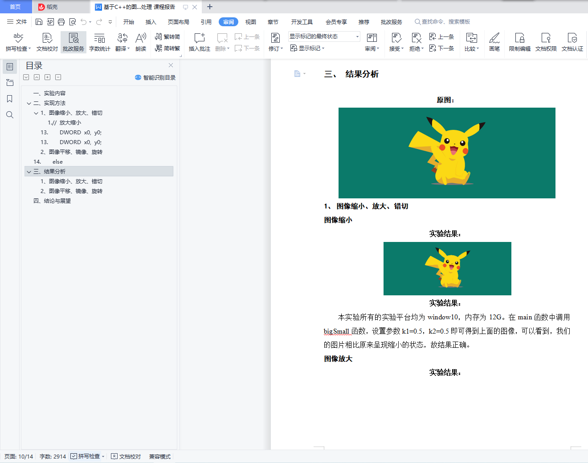Image resolution: width=588 pixels, height=463 pixels.
Task: Switch to the 稻壳 tab
Action: point(61,7)
